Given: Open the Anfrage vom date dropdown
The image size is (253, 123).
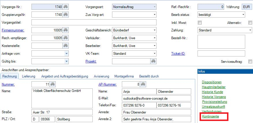Looking at the screenshot, I should click(66, 53).
